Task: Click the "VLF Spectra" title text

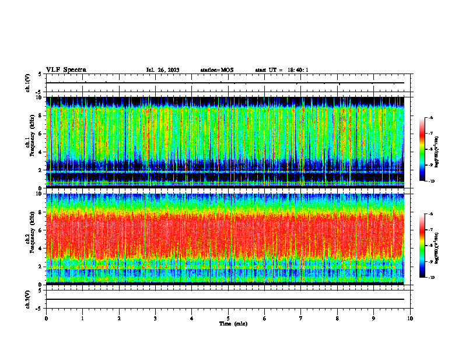Action: pos(66,70)
